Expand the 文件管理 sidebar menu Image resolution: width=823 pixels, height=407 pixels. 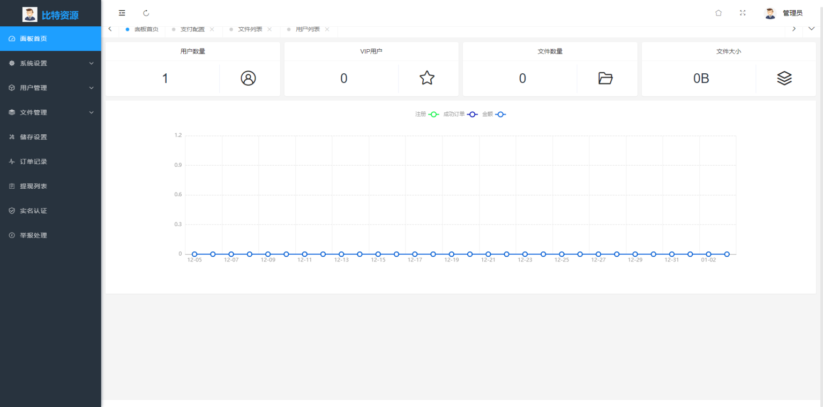[50, 112]
